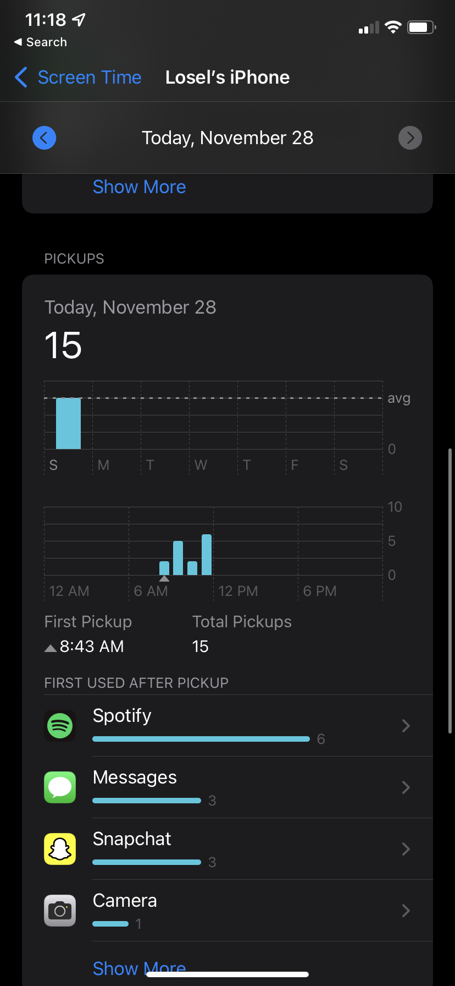455x986 pixels.
Task: Tap the Snapchat ghost icon
Action: 60,849
